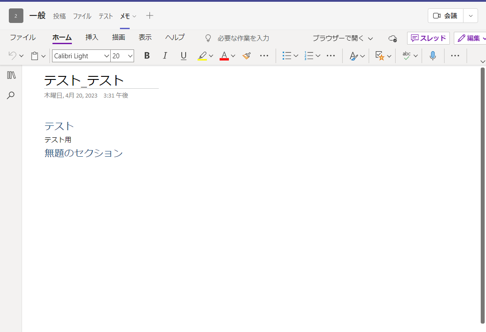Click the add tab plus icon
The height and width of the screenshot is (332, 486).
click(150, 16)
